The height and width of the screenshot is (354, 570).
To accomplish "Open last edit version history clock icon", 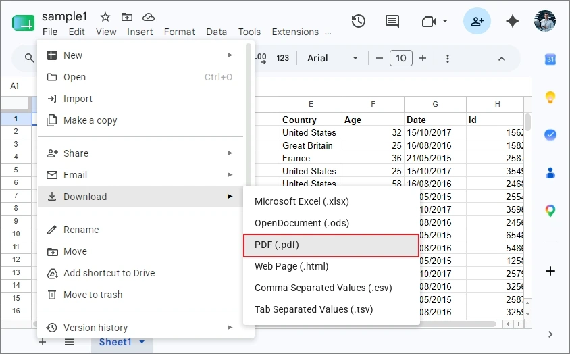I will pos(359,21).
